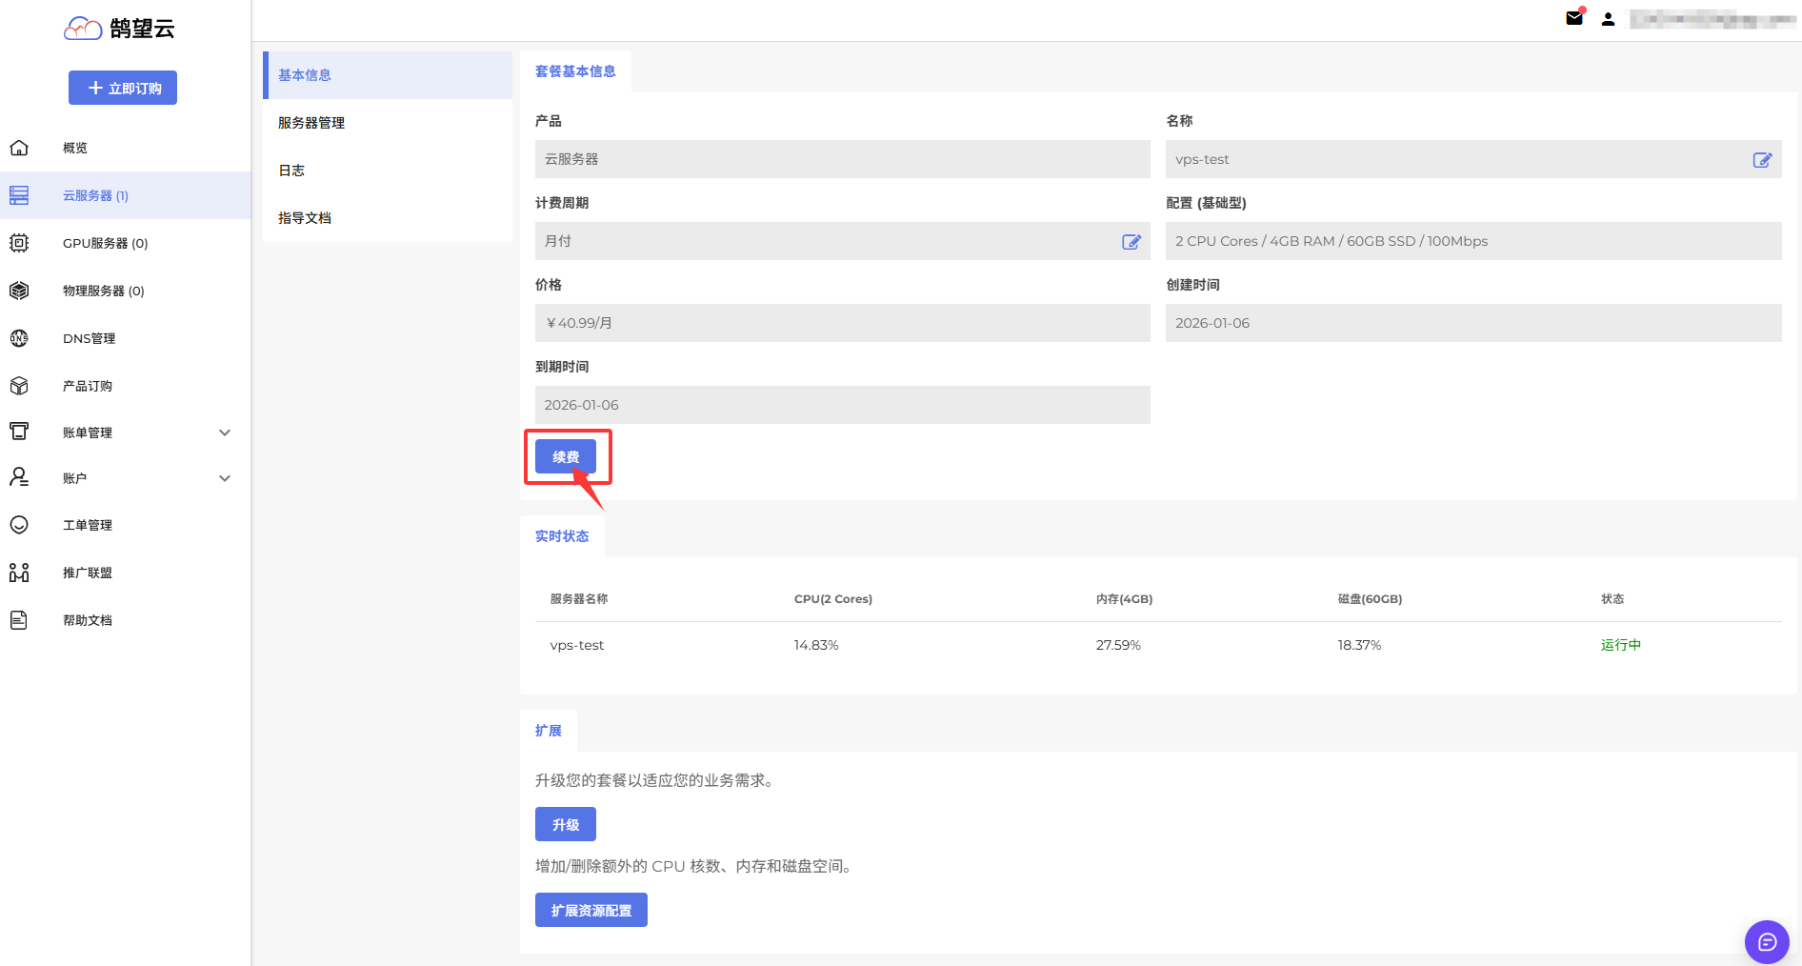Expand the 账户 submenu chevron
Image resolution: width=1802 pixels, height=966 pixels.
(x=225, y=478)
